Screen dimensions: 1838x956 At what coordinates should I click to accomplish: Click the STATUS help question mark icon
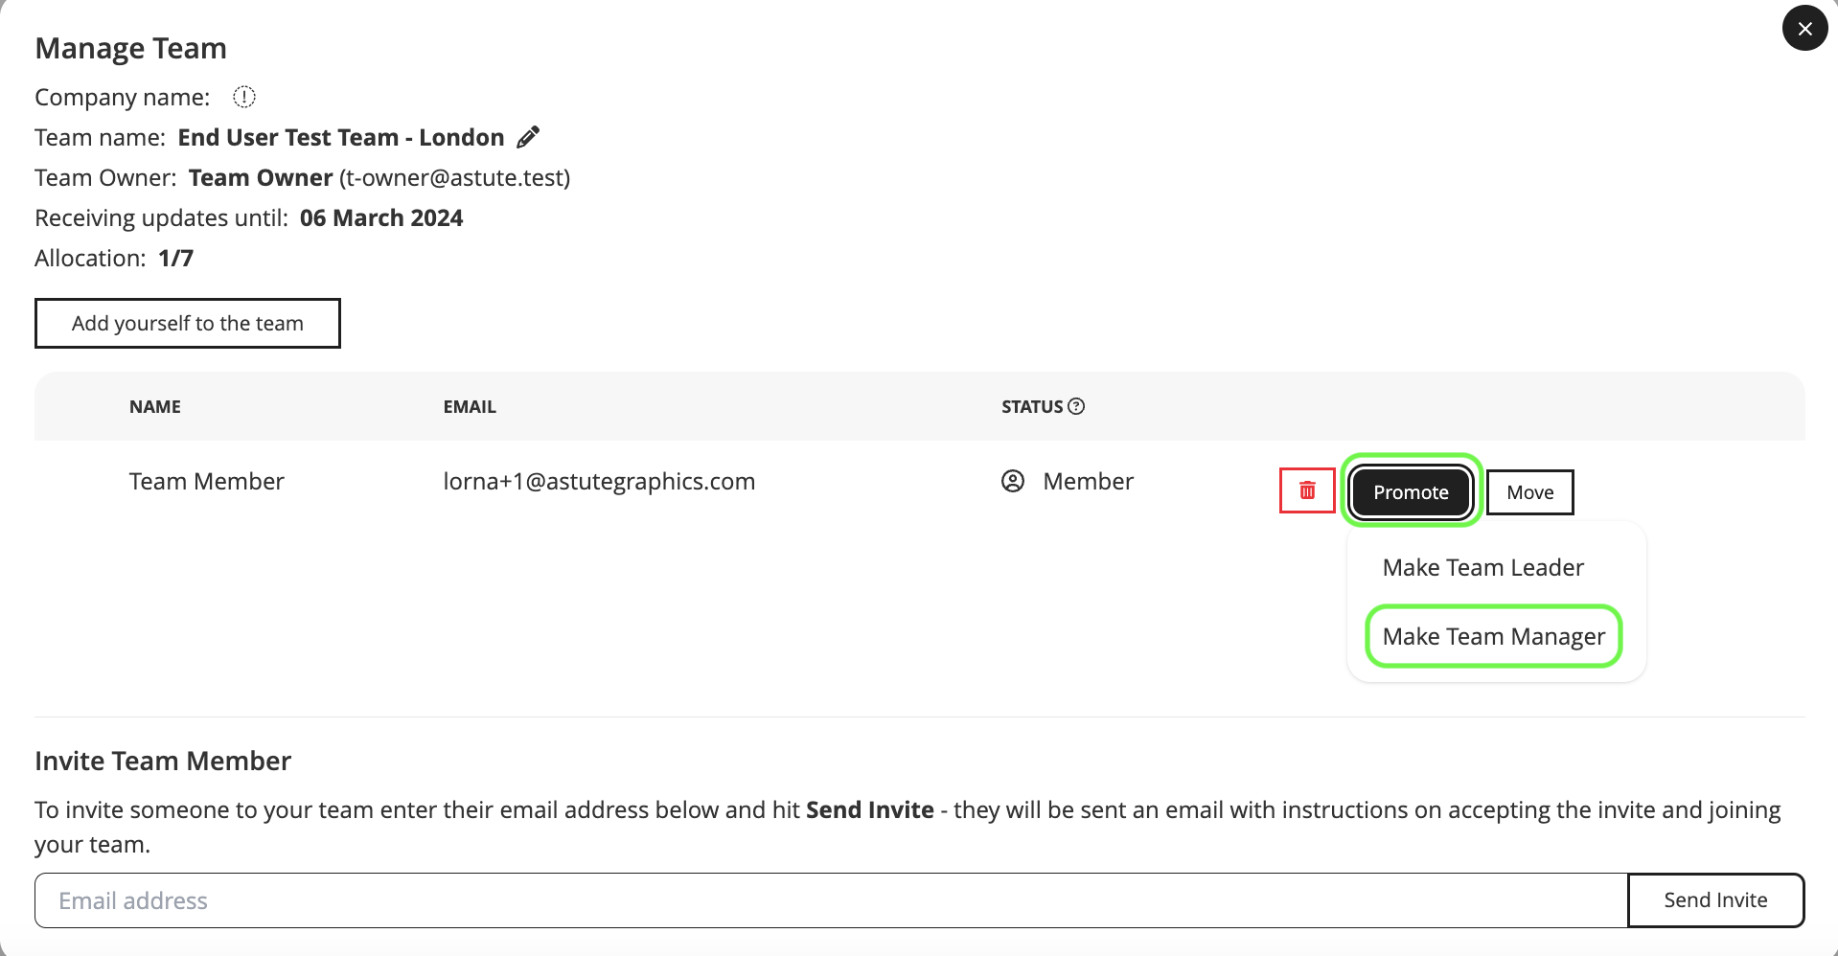[x=1076, y=406]
